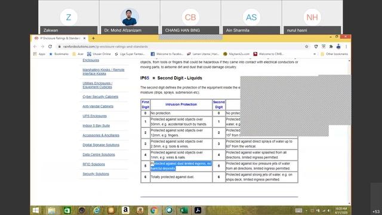Open a new tab with the plus button

[93, 38]
